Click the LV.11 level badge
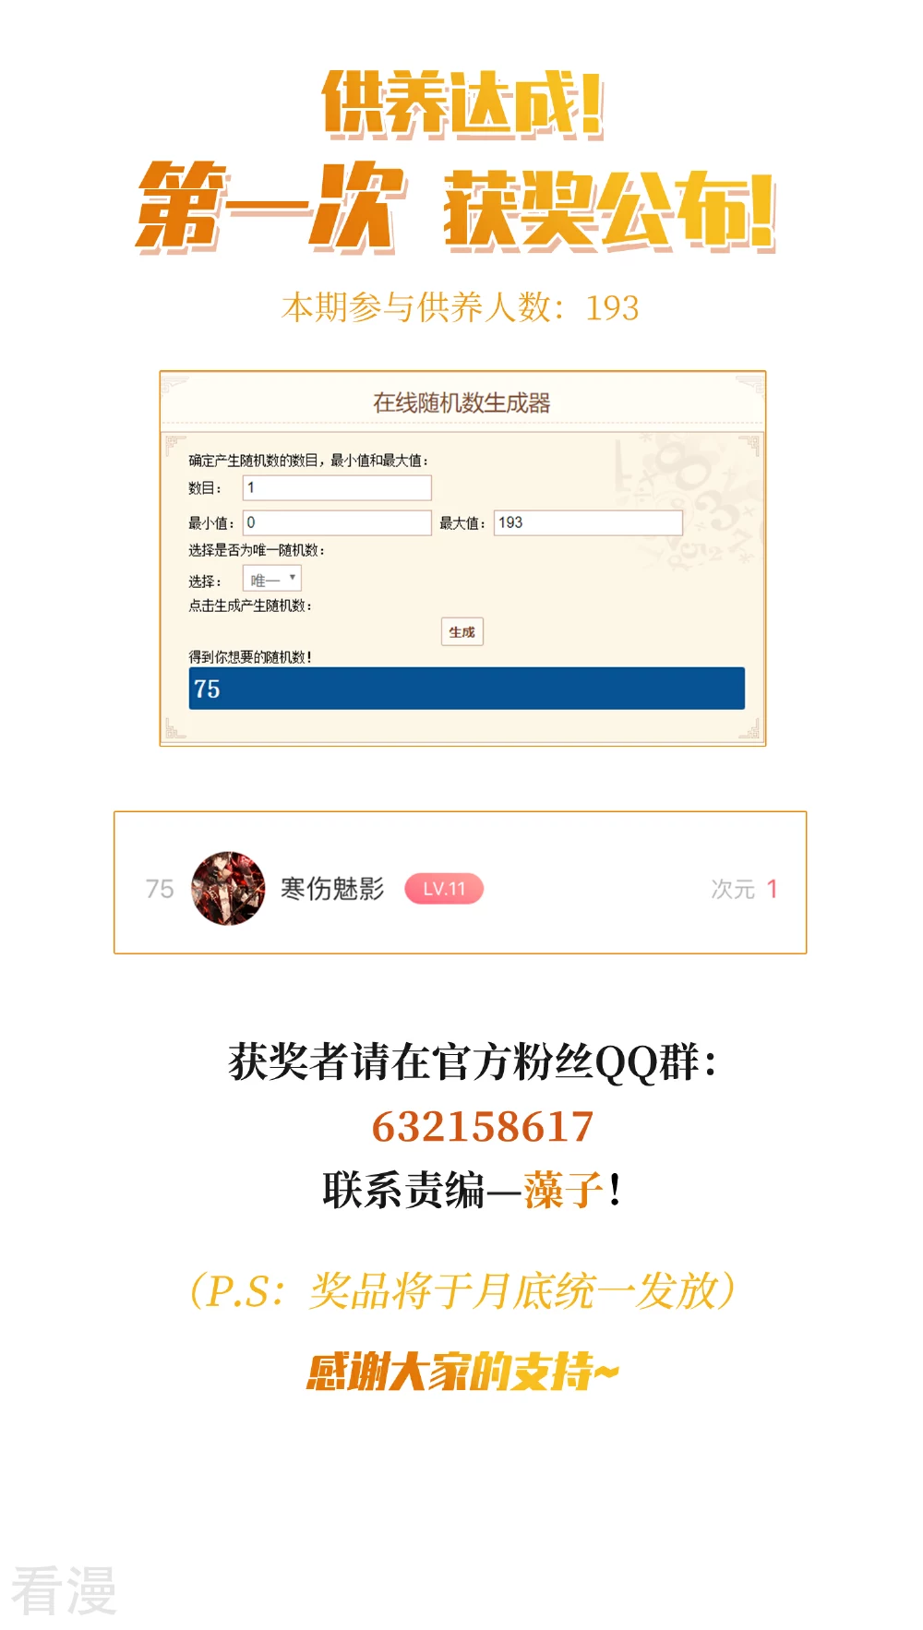The height and width of the screenshot is (1630, 923). tap(444, 889)
